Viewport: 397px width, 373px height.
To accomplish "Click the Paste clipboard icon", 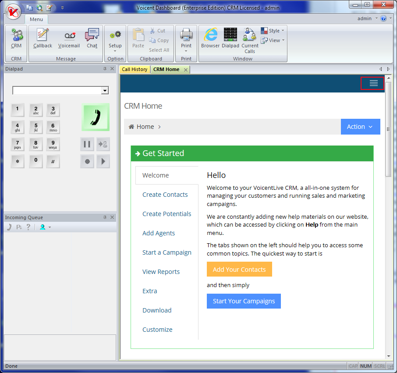I will [138, 38].
